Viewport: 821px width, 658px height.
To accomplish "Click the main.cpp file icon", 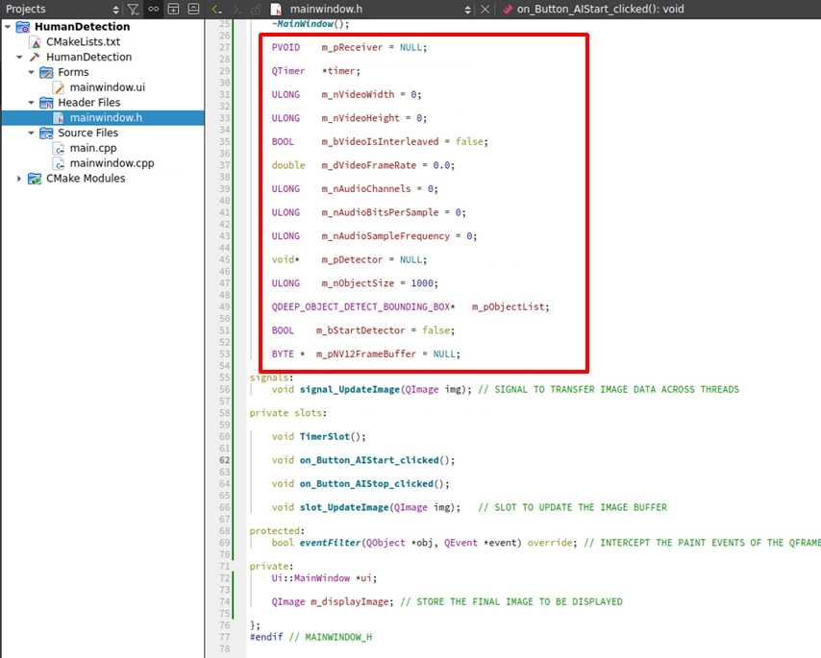I will point(60,149).
